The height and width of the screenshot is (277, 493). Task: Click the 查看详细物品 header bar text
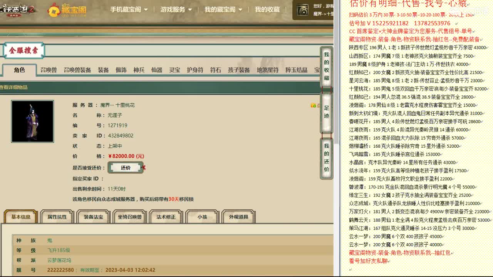tap(14, 87)
